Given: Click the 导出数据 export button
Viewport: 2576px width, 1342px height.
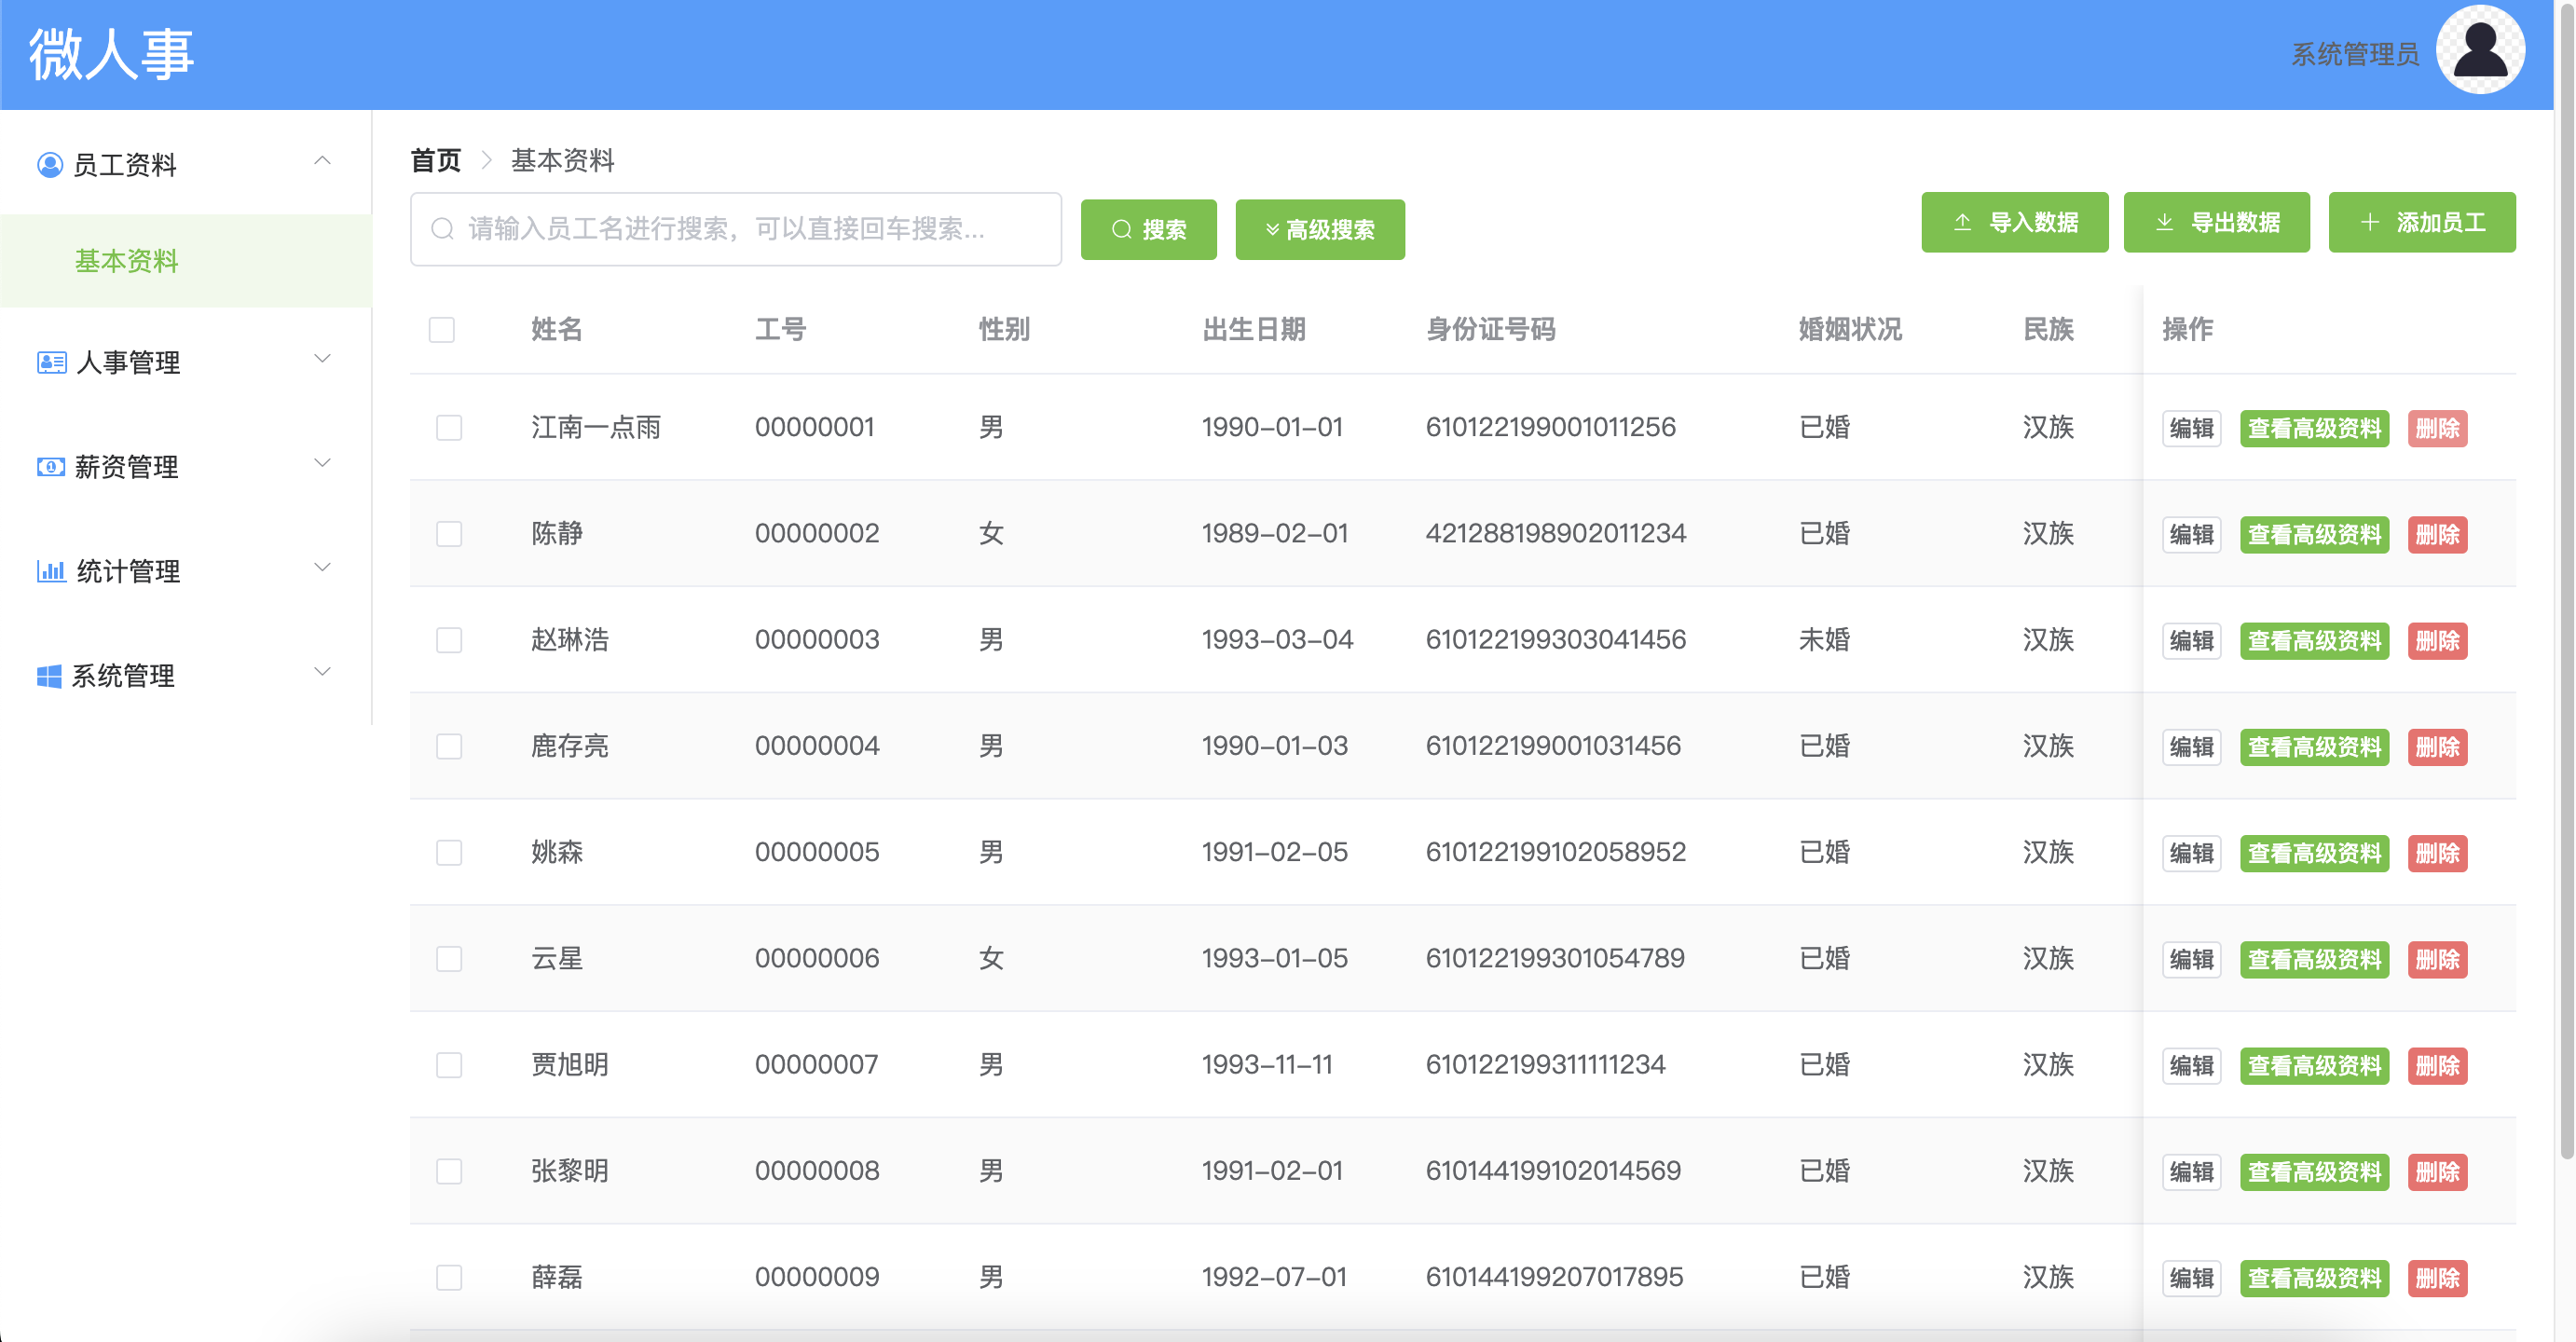Looking at the screenshot, I should (x=2217, y=222).
